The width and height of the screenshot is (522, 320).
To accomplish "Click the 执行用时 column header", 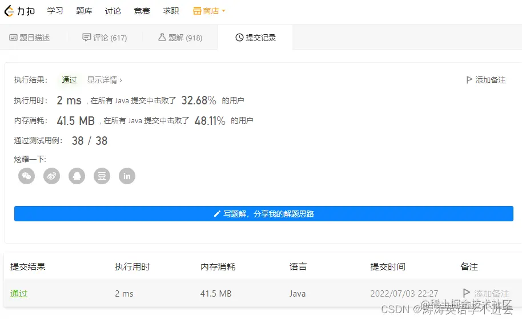I will 132,266.
